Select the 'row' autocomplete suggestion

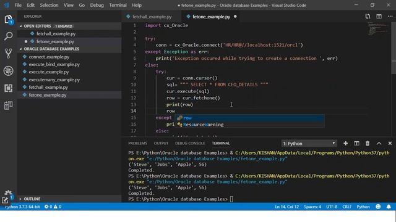coord(249,118)
